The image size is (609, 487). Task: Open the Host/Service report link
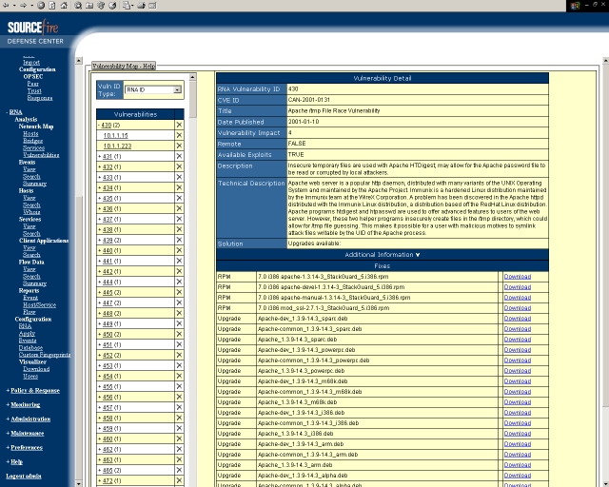(39, 305)
